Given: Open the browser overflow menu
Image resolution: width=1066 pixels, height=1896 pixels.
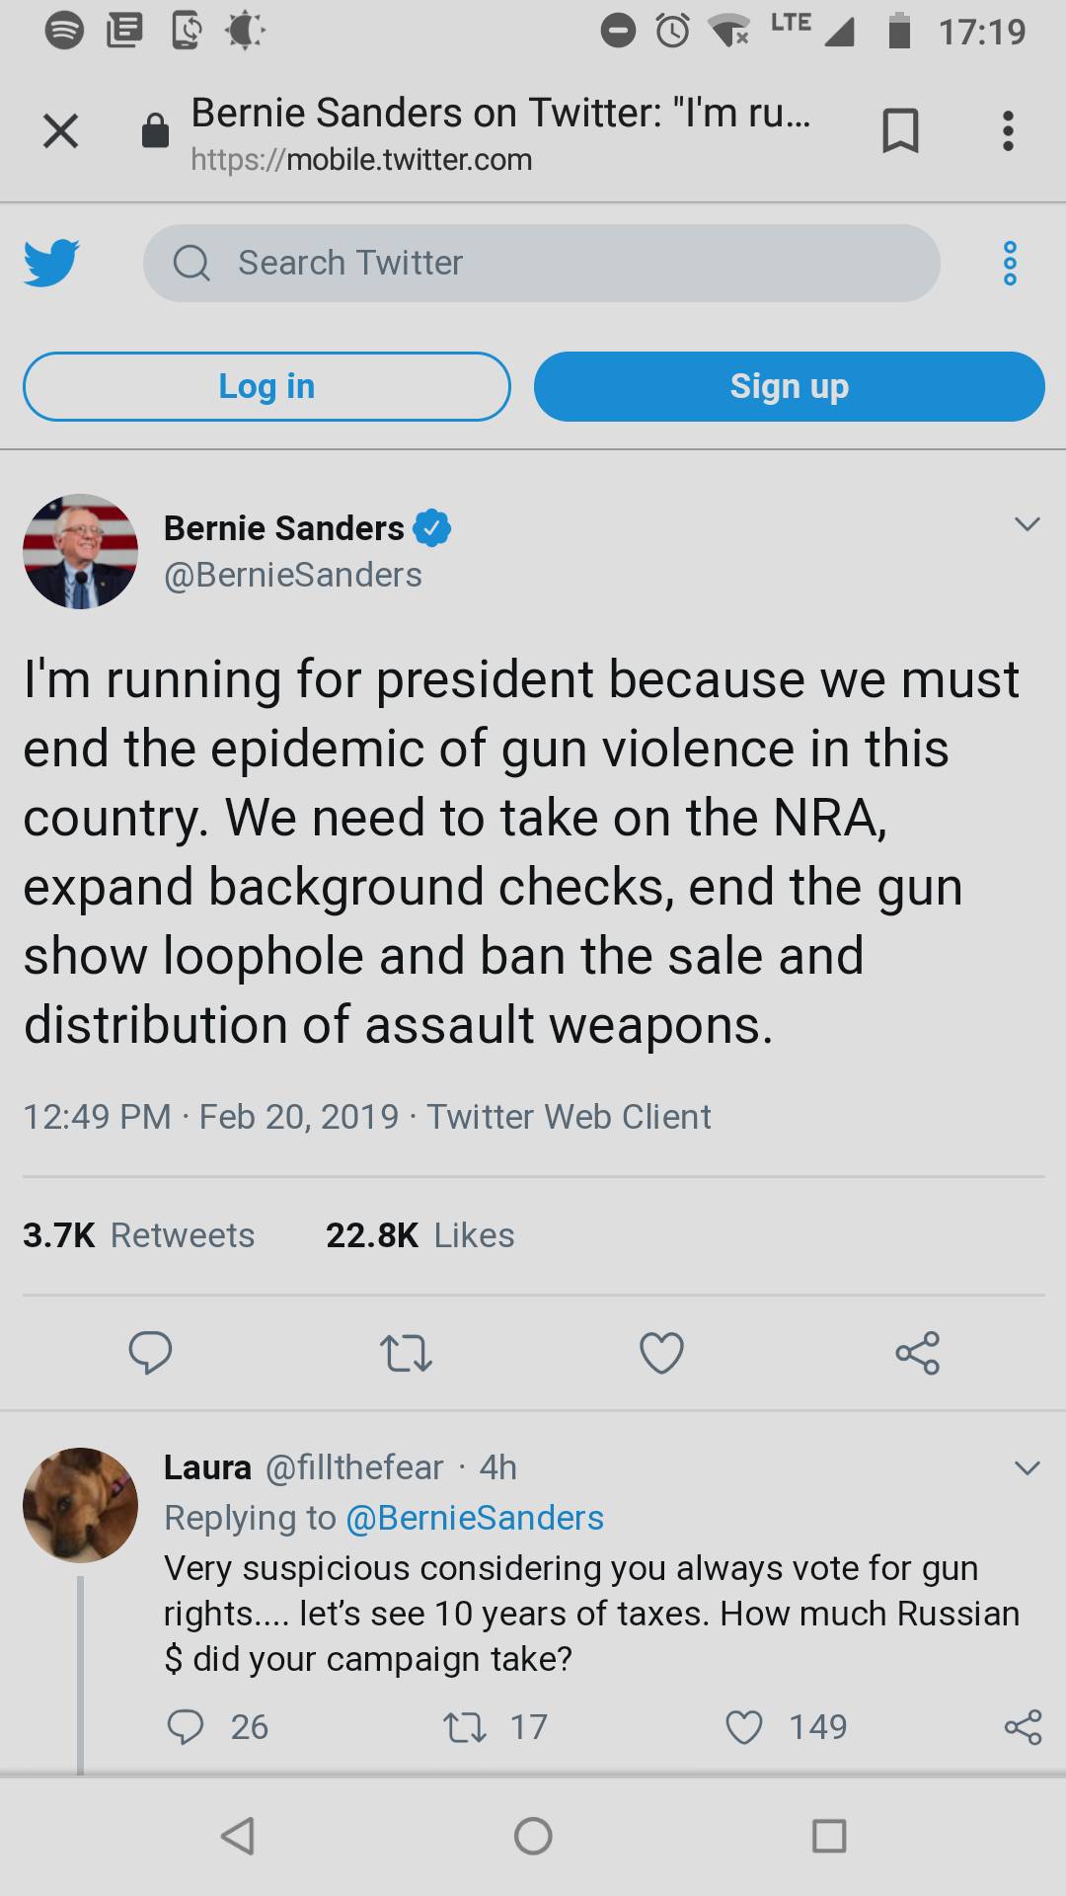Looking at the screenshot, I should click(x=1007, y=130).
